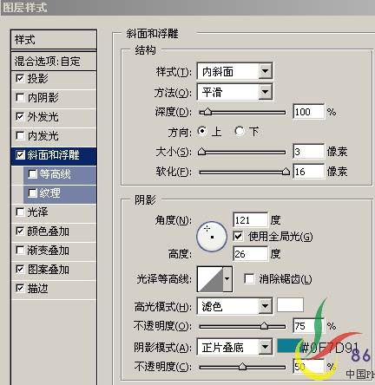
Task: Select the 光泽 satin style entry
Action: [x=54, y=212]
